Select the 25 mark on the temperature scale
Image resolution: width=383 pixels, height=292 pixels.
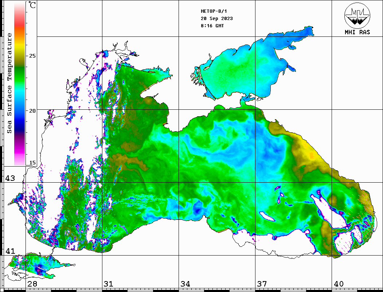[32, 56]
